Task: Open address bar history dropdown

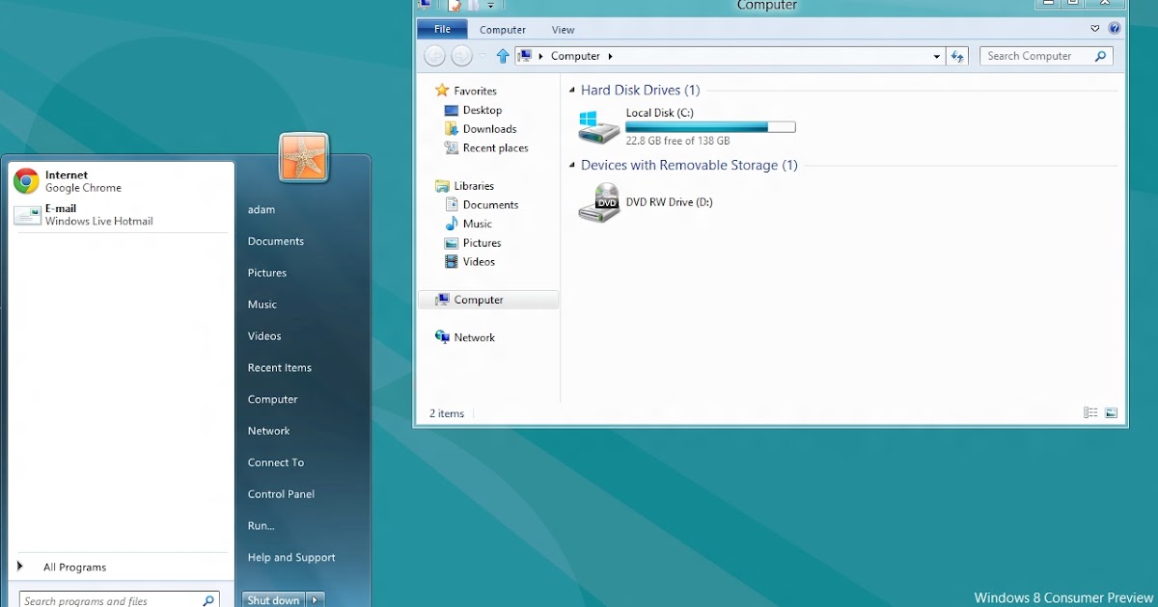Action: click(936, 57)
